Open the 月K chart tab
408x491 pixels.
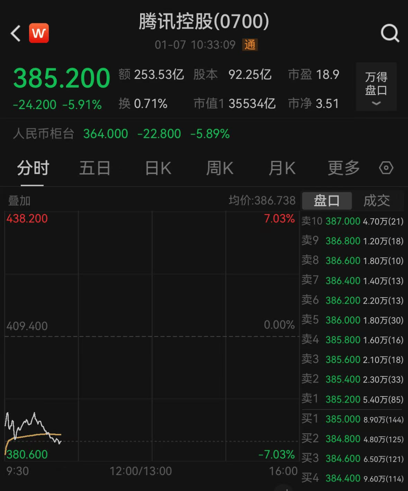[x=282, y=168]
